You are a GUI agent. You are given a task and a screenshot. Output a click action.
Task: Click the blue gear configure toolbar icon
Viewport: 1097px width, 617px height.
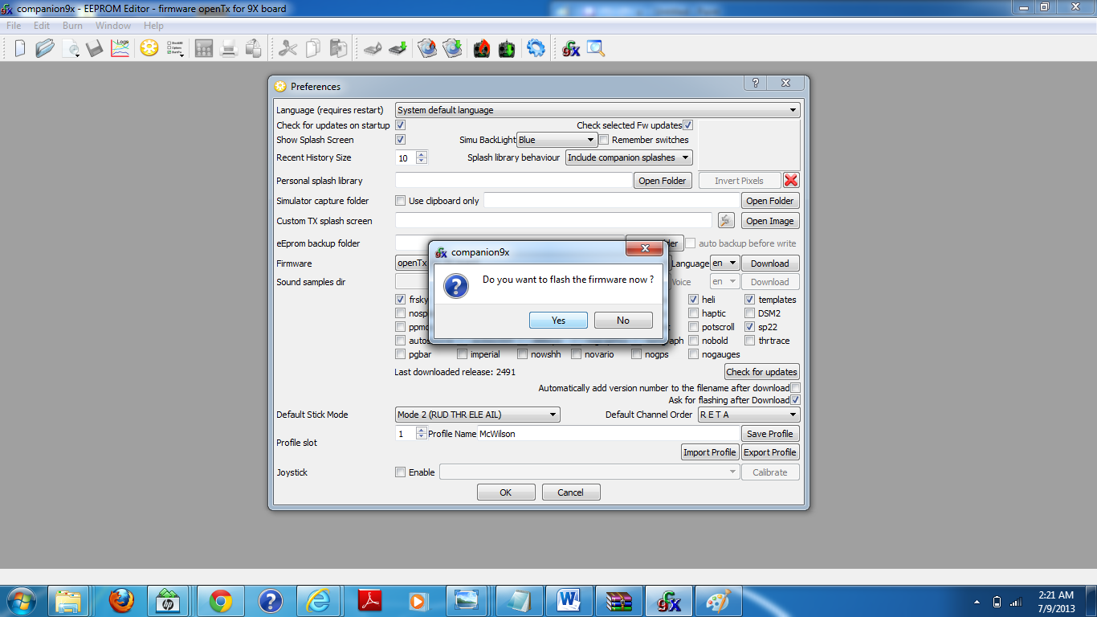click(x=536, y=48)
